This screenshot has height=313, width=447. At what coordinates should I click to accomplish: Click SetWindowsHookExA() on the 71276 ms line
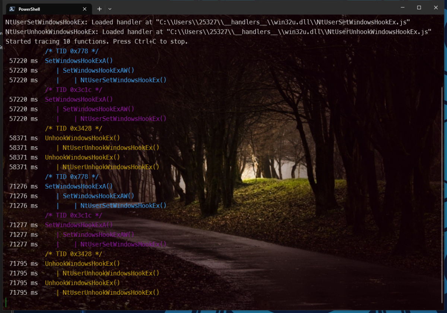pyautogui.click(x=79, y=186)
